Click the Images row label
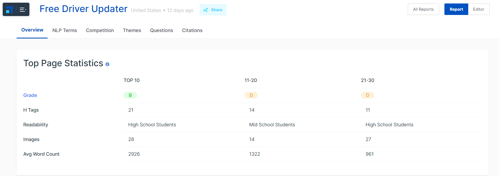 31,139
